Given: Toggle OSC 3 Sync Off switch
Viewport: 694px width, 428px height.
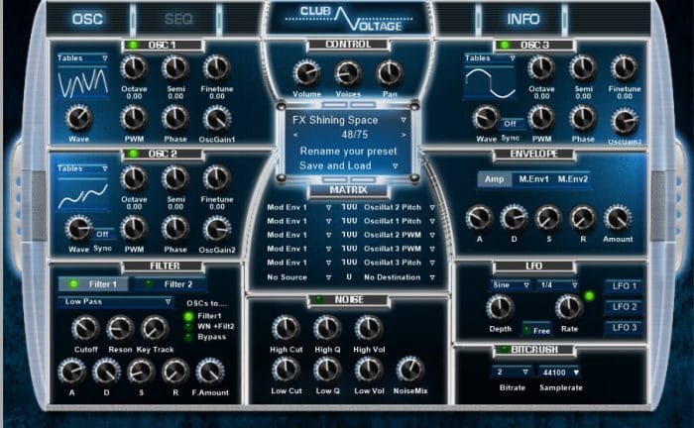Looking at the screenshot, I should point(510,124).
